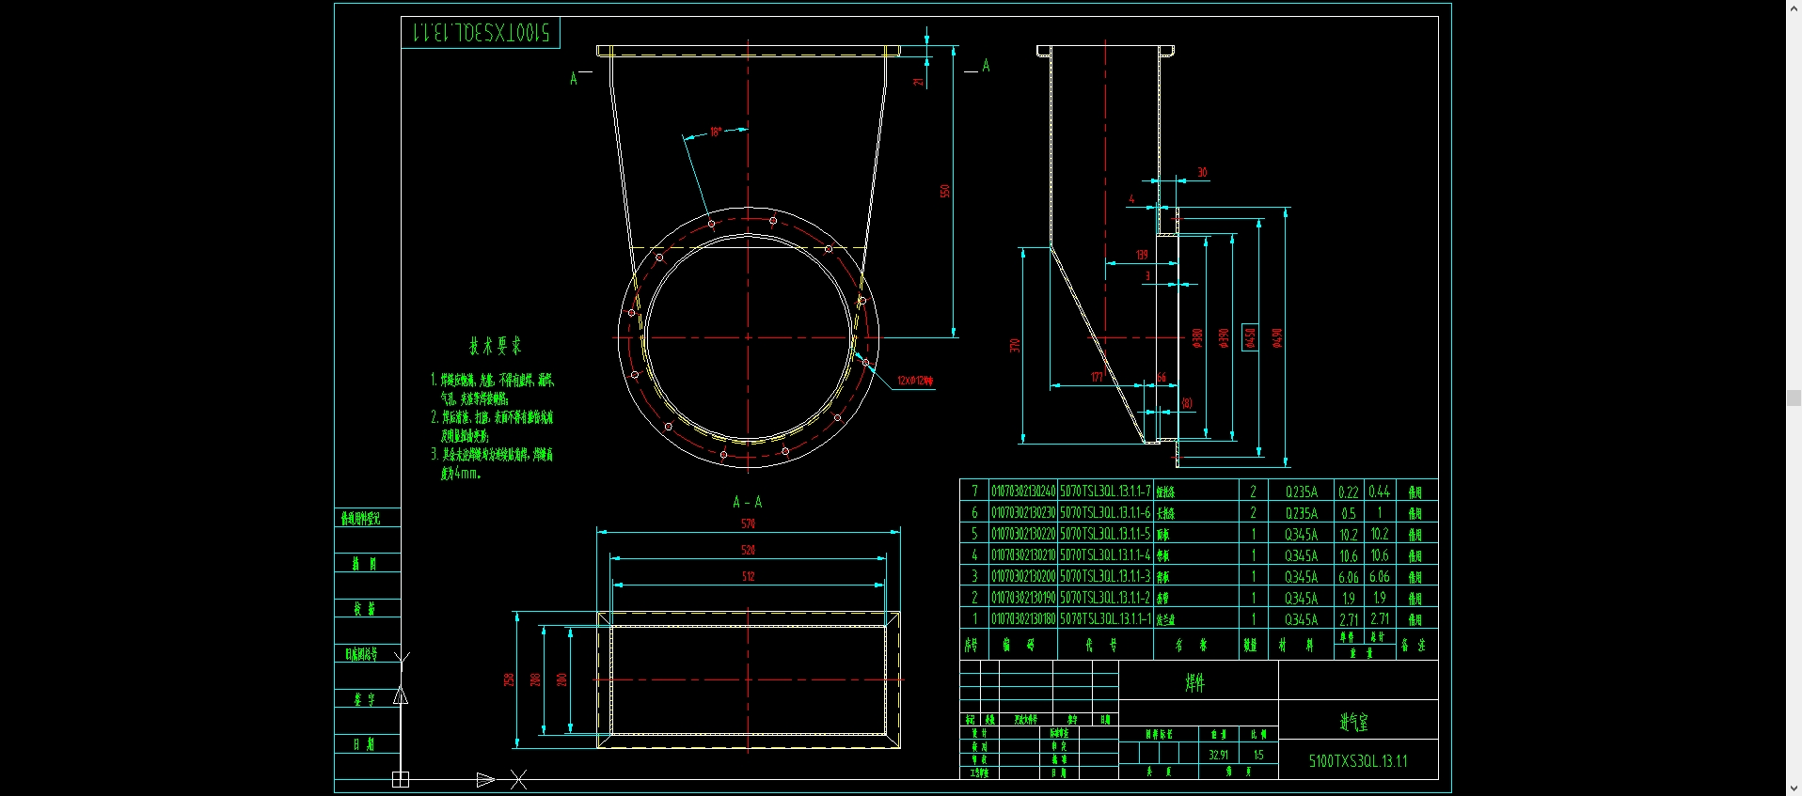The image size is (1802, 796).
Task: Select part number 5070TSL3QL.13.1.1-6
Action: 1106,513
